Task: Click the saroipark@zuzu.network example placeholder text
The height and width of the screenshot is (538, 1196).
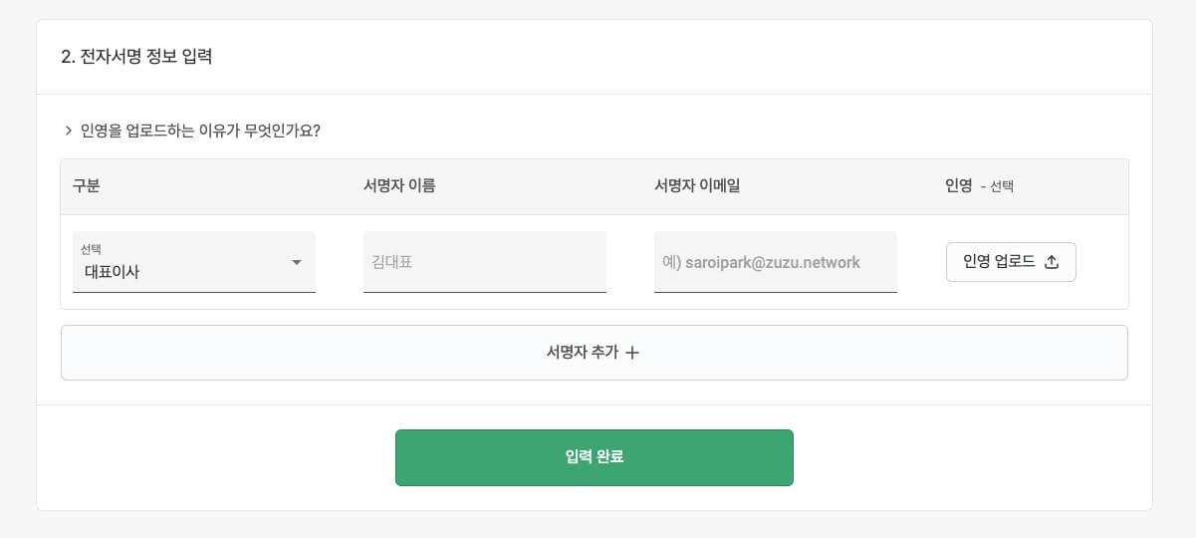Action: [x=772, y=263]
